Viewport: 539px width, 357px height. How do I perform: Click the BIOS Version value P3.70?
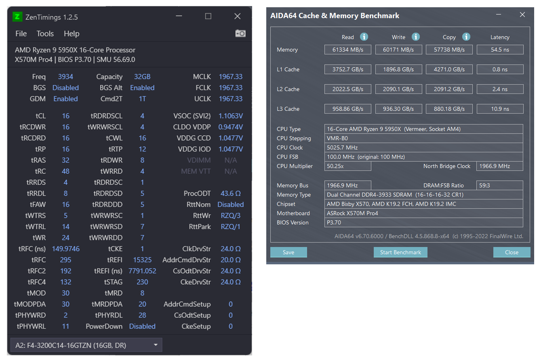click(424, 222)
